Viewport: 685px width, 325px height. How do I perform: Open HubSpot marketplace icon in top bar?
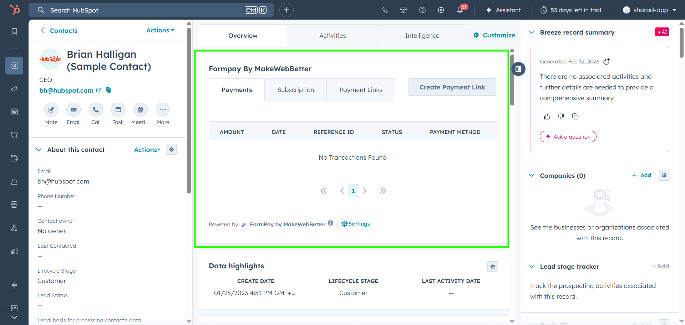[x=404, y=10]
